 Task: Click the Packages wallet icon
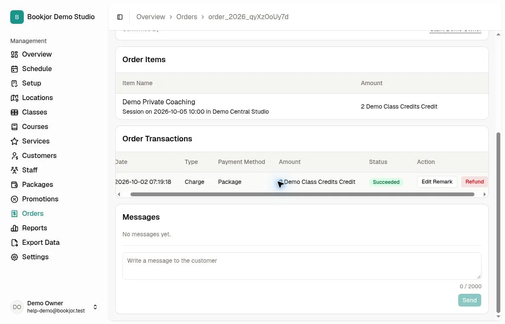(x=14, y=185)
